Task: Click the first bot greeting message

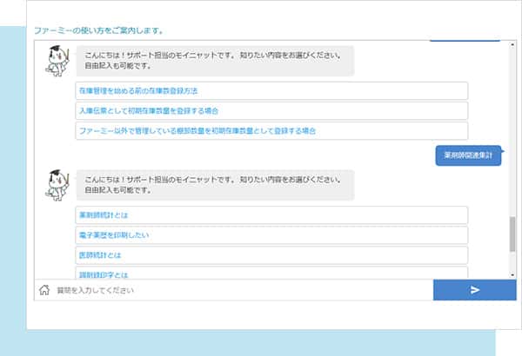Action: pyautogui.click(x=215, y=61)
